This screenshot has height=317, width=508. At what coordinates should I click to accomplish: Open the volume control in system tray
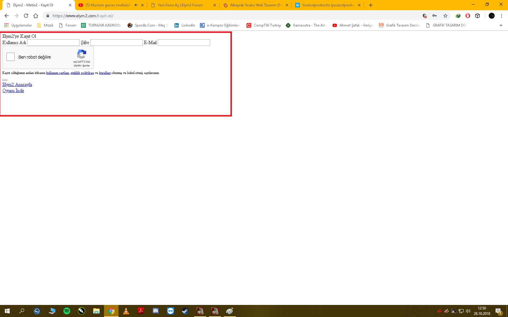point(468,311)
